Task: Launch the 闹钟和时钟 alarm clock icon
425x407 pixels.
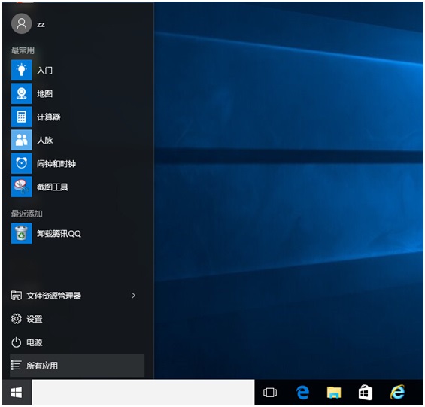Action: pyautogui.click(x=21, y=163)
